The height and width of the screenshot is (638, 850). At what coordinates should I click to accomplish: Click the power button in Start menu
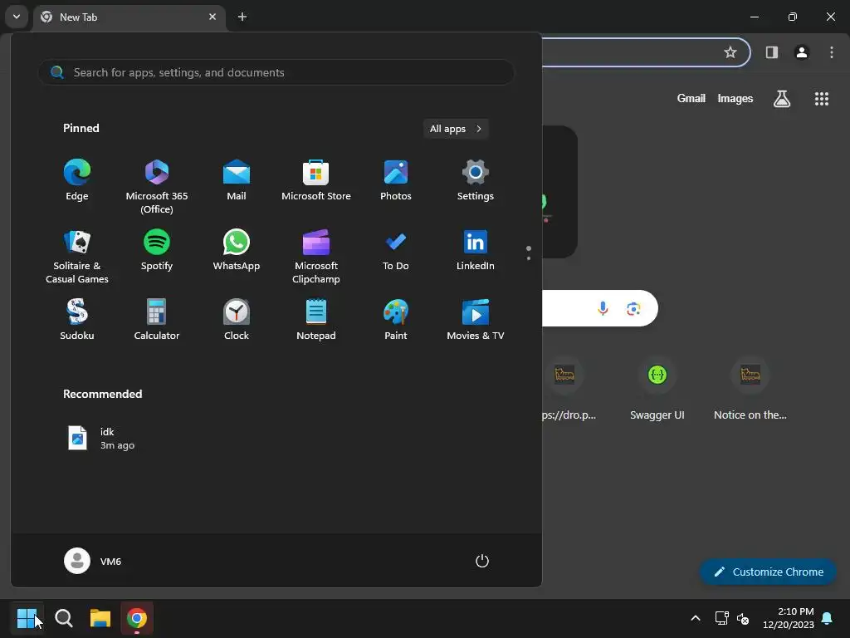[x=482, y=561]
